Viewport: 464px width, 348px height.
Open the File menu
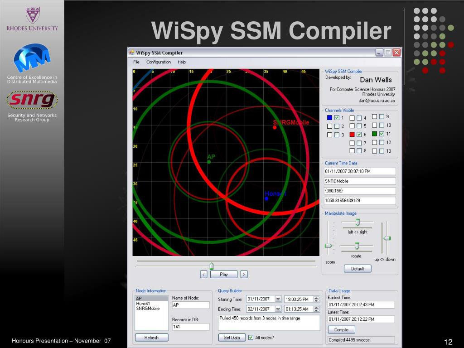click(136, 62)
